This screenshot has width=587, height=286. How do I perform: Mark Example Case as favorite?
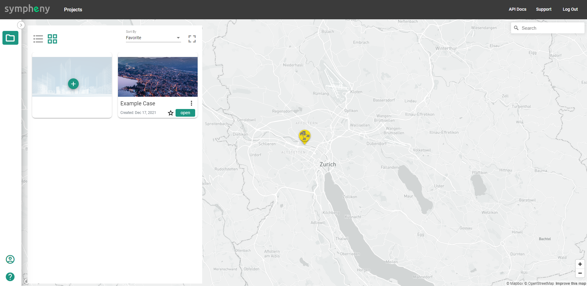171,113
